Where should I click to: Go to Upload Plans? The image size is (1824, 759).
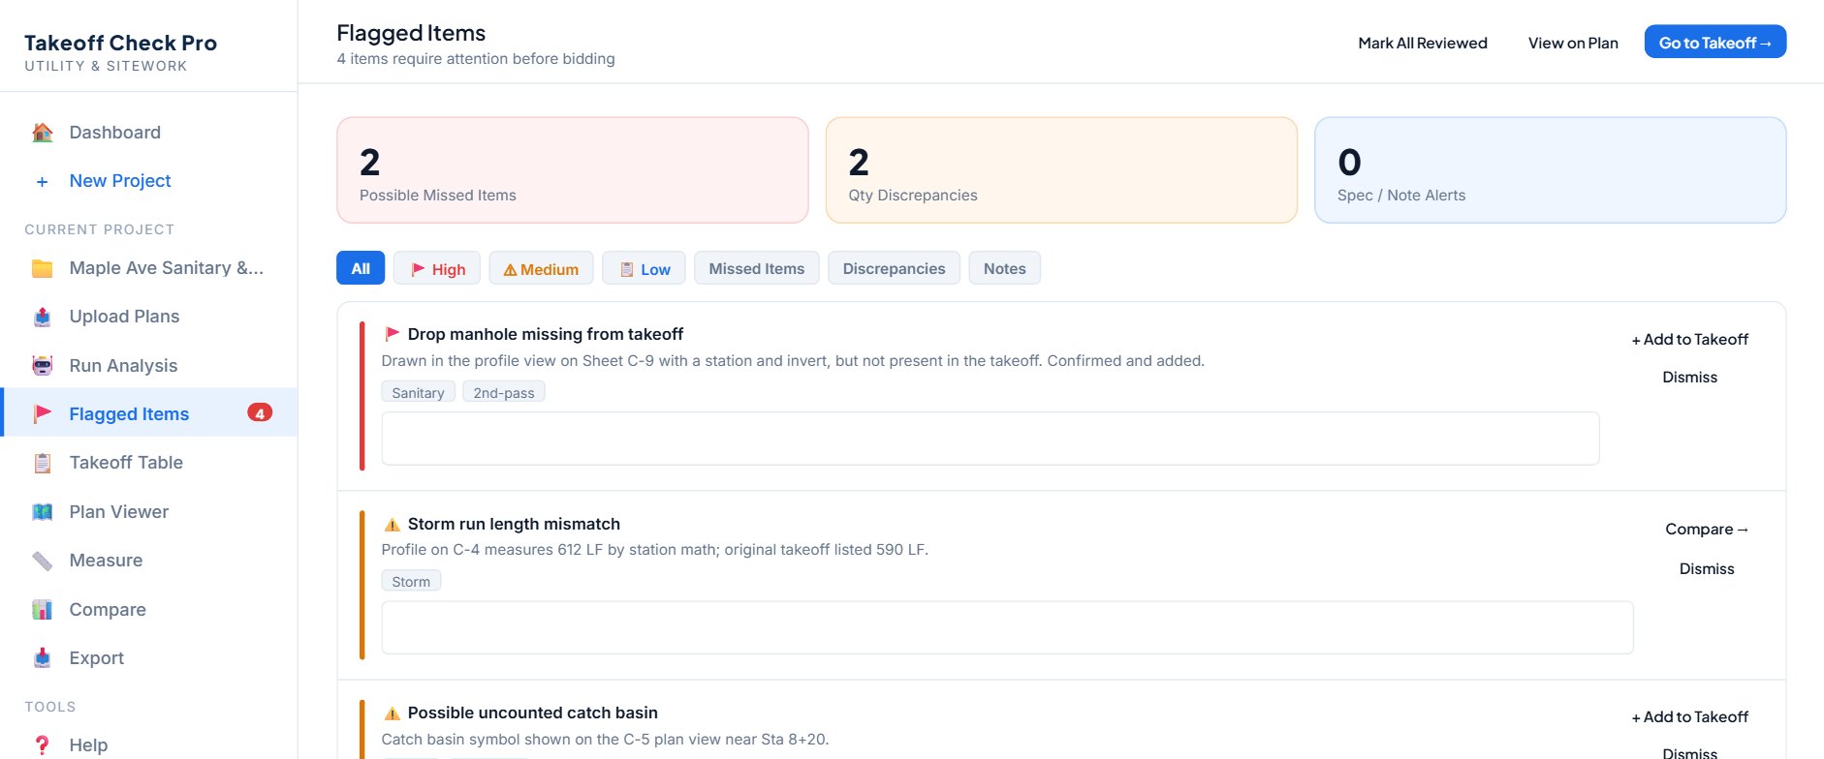pyautogui.click(x=149, y=317)
